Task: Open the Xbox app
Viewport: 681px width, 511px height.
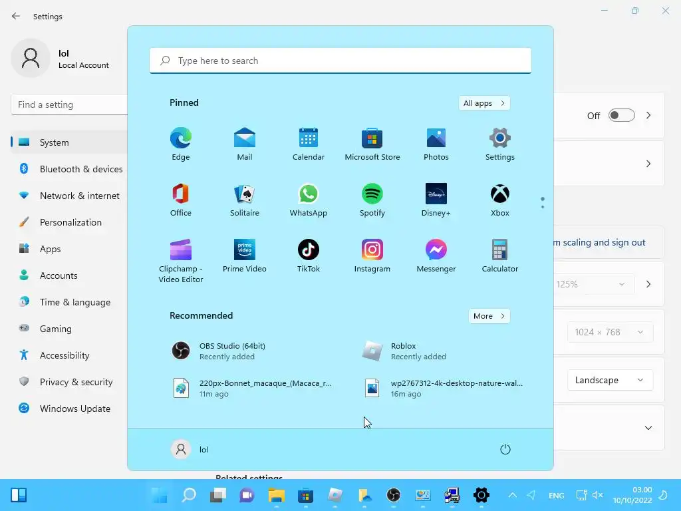Action: tap(500, 200)
